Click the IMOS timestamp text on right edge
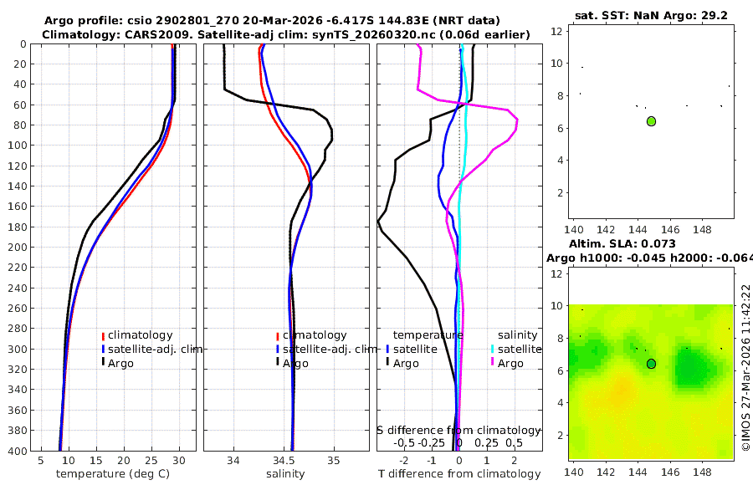The width and height of the screenshot is (753, 485). pos(745,367)
